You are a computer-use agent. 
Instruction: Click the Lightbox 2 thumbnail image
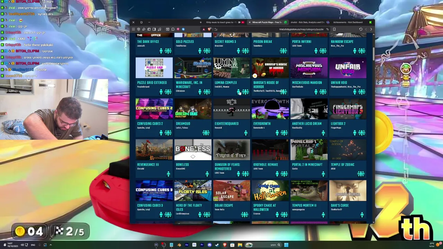pyautogui.click(x=348, y=109)
